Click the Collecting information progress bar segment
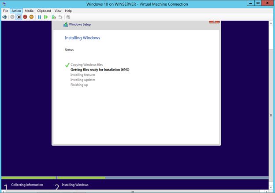275x193 pixels. click(x=29, y=178)
